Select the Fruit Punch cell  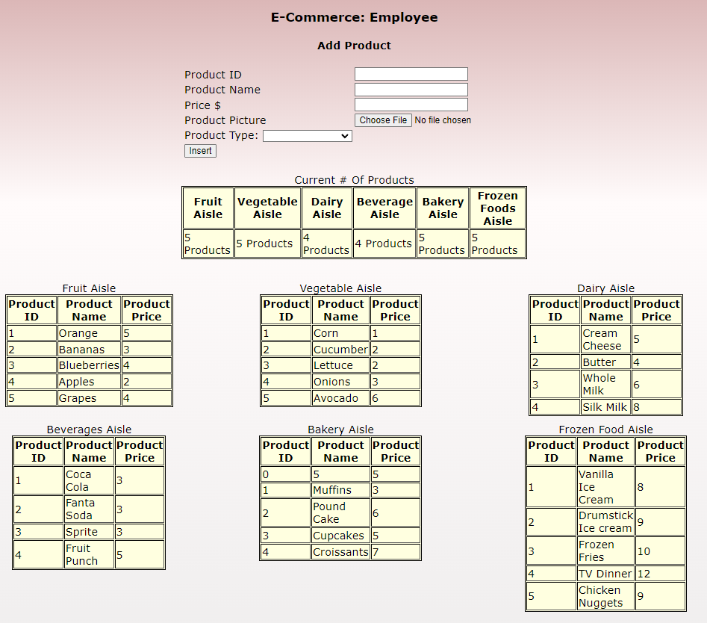tap(90, 554)
